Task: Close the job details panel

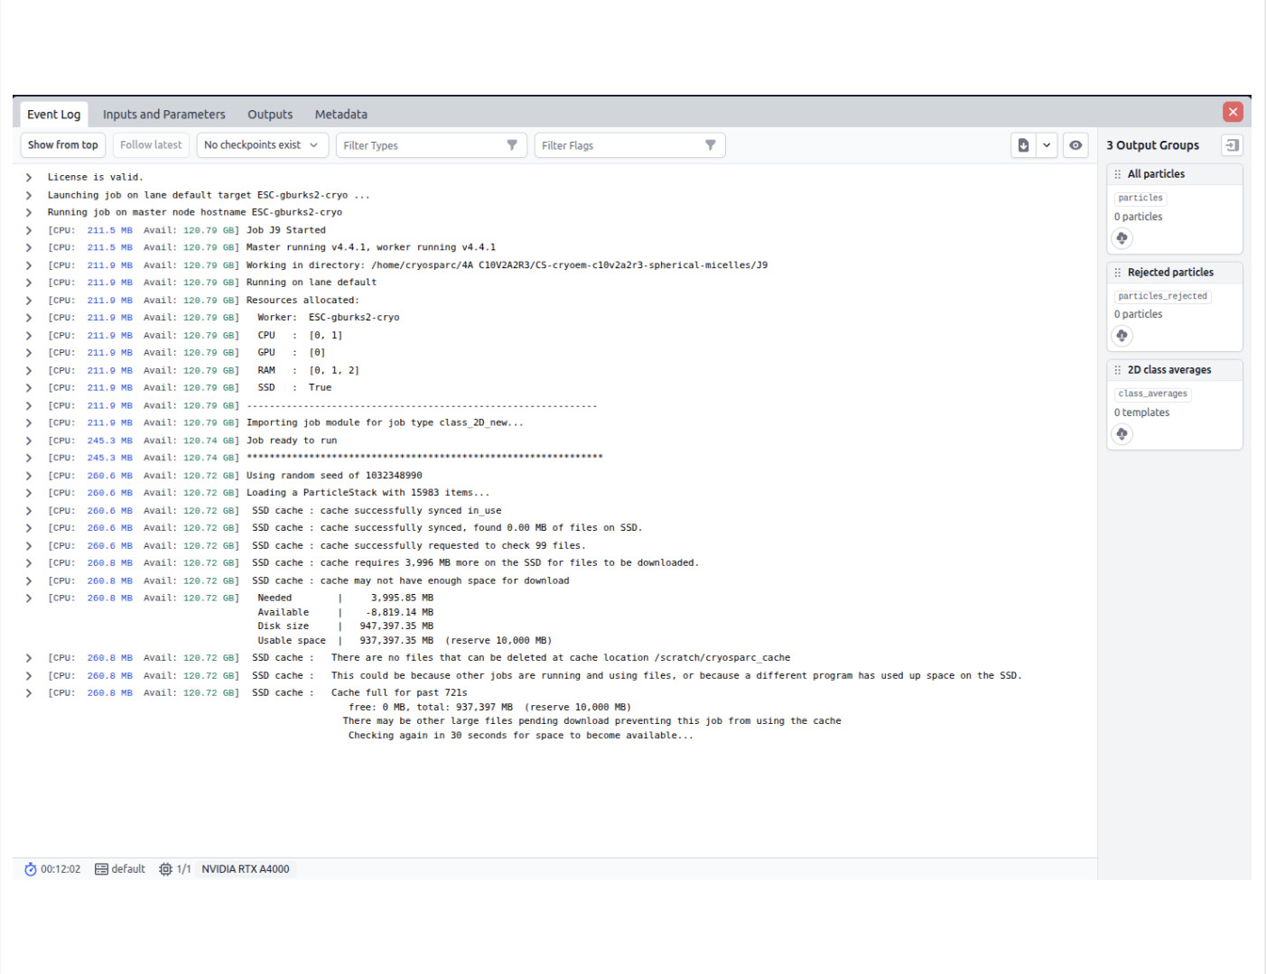Action: [x=1233, y=112]
